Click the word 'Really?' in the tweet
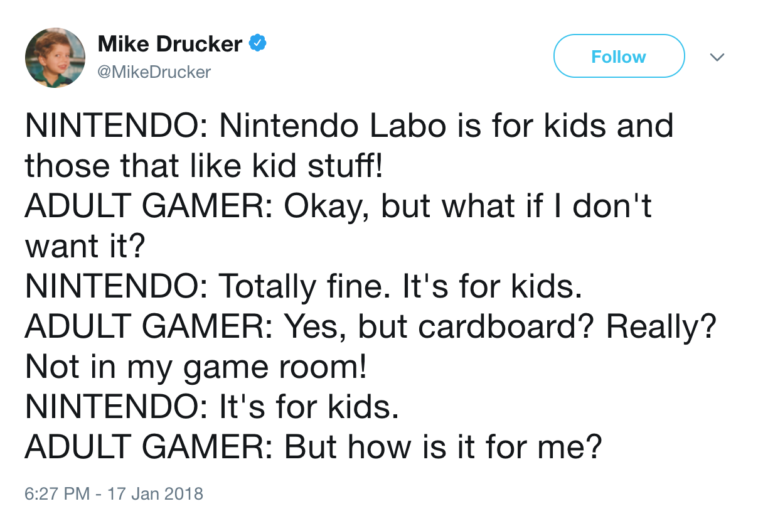Image resolution: width=758 pixels, height=516 pixels. (x=661, y=326)
